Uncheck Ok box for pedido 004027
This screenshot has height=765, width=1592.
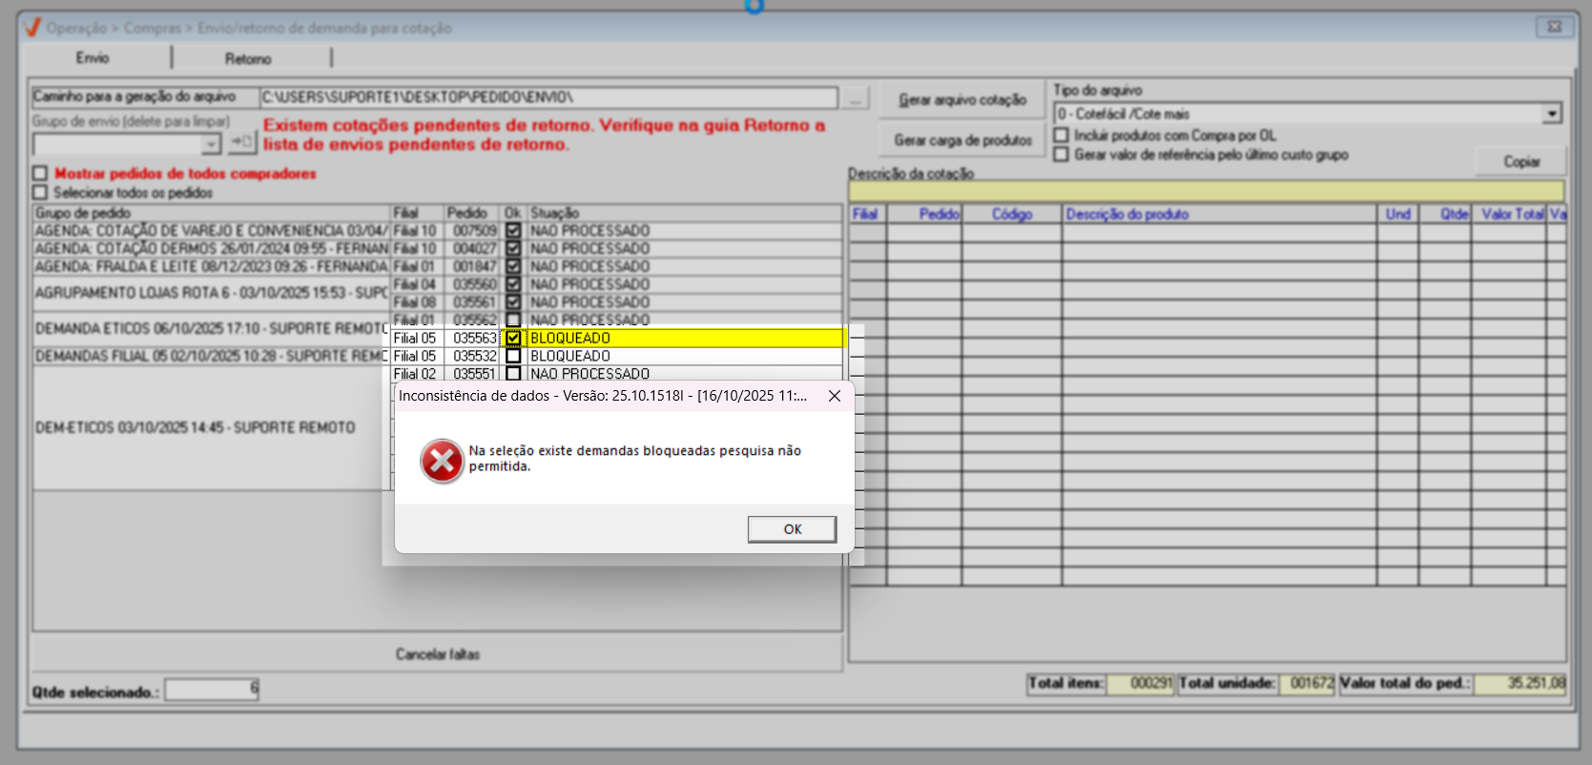[x=513, y=249]
